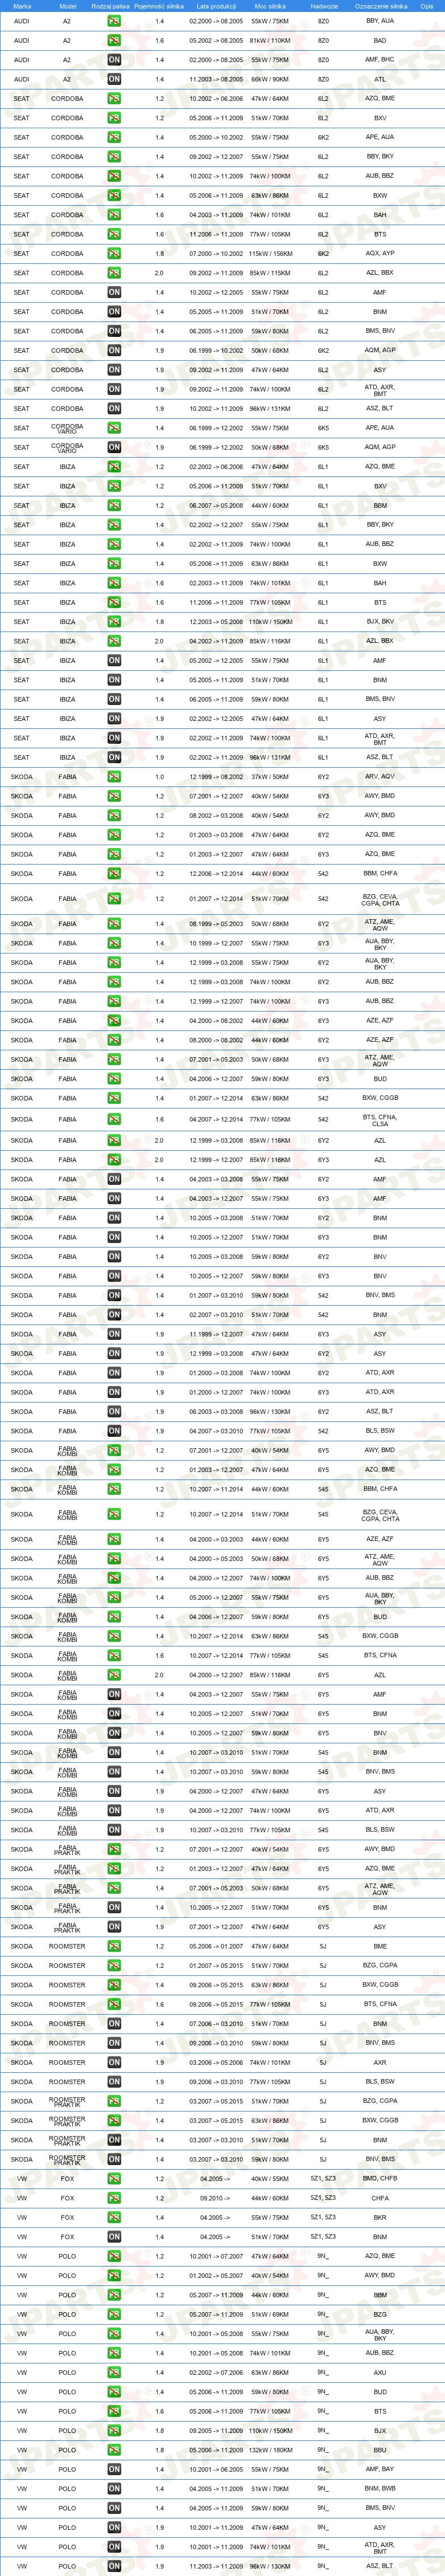Click capacity cell 1.0 in Skoda Fabia row
Image resolution: width=445 pixels, height=2576 pixels.
(x=160, y=777)
